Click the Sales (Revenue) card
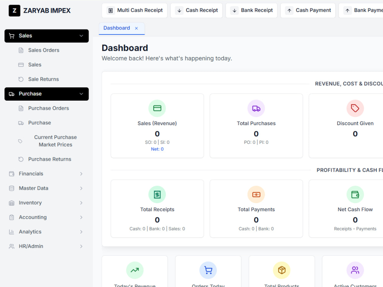 coord(157,126)
